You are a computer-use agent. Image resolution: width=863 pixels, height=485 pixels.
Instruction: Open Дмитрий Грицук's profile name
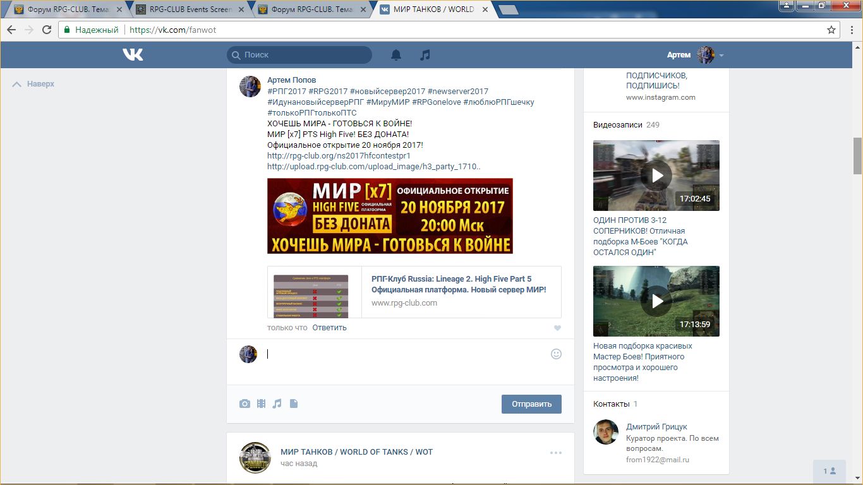(656, 427)
